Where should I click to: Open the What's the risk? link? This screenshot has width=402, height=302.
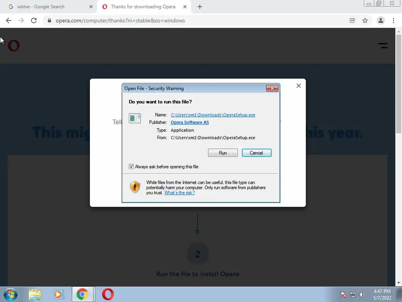coord(179,193)
